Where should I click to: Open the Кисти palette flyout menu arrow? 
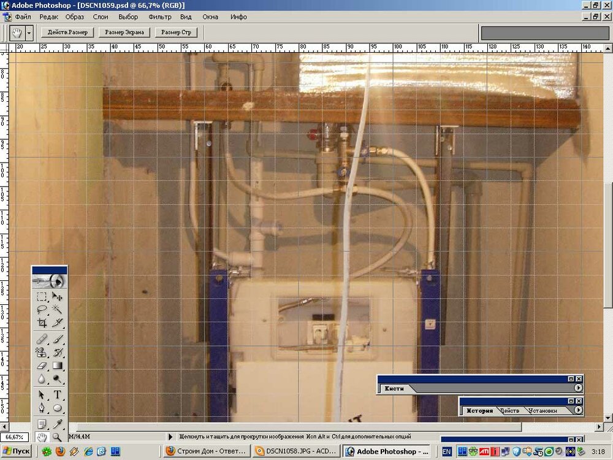tap(578, 388)
